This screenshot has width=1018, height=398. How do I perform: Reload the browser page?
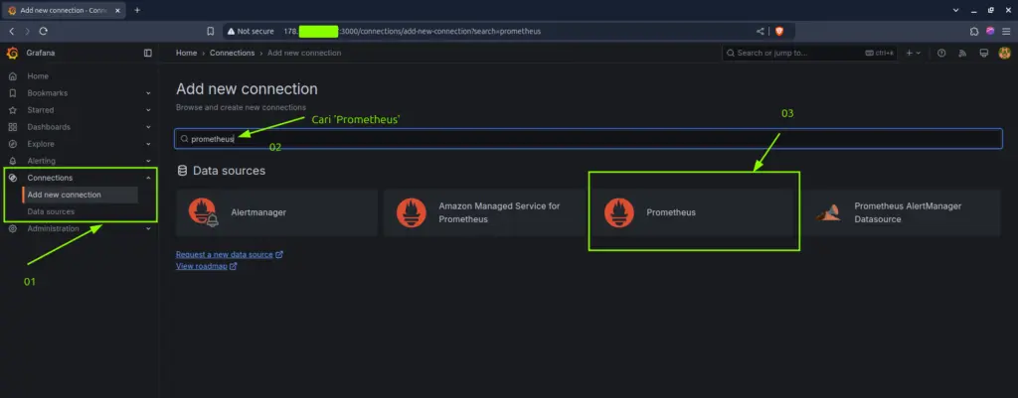click(44, 31)
